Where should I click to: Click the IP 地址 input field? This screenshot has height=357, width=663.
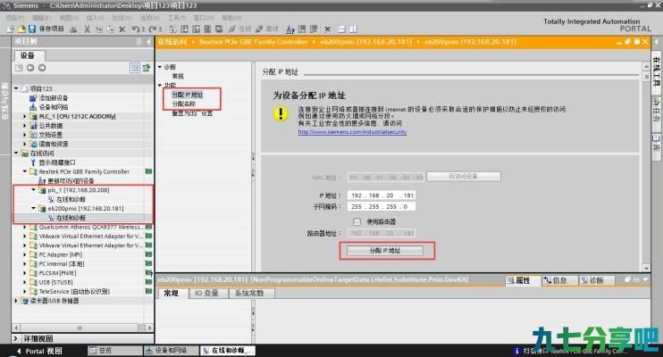[x=382, y=195]
